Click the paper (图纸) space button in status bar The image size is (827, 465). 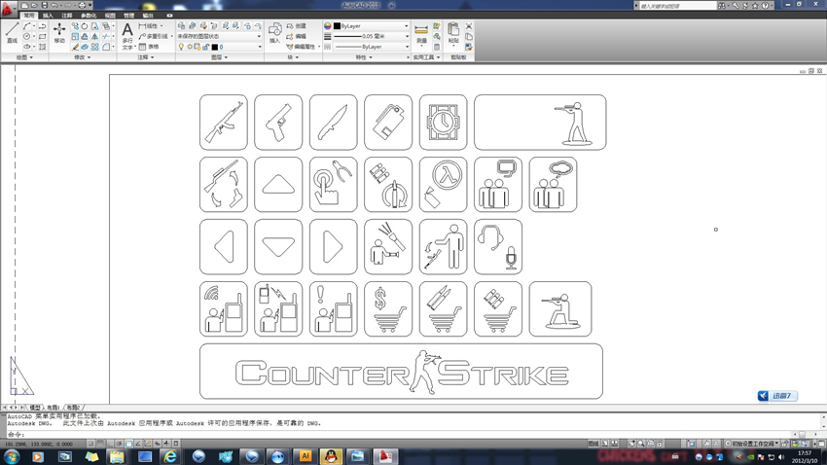click(593, 444)
